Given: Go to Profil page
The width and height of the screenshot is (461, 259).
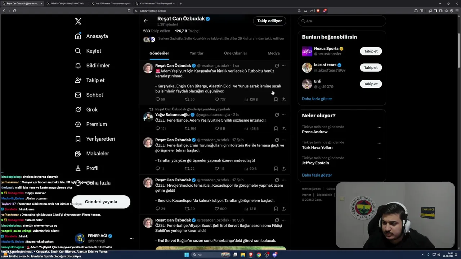Looking at the screenshot, I should (86, 168).
